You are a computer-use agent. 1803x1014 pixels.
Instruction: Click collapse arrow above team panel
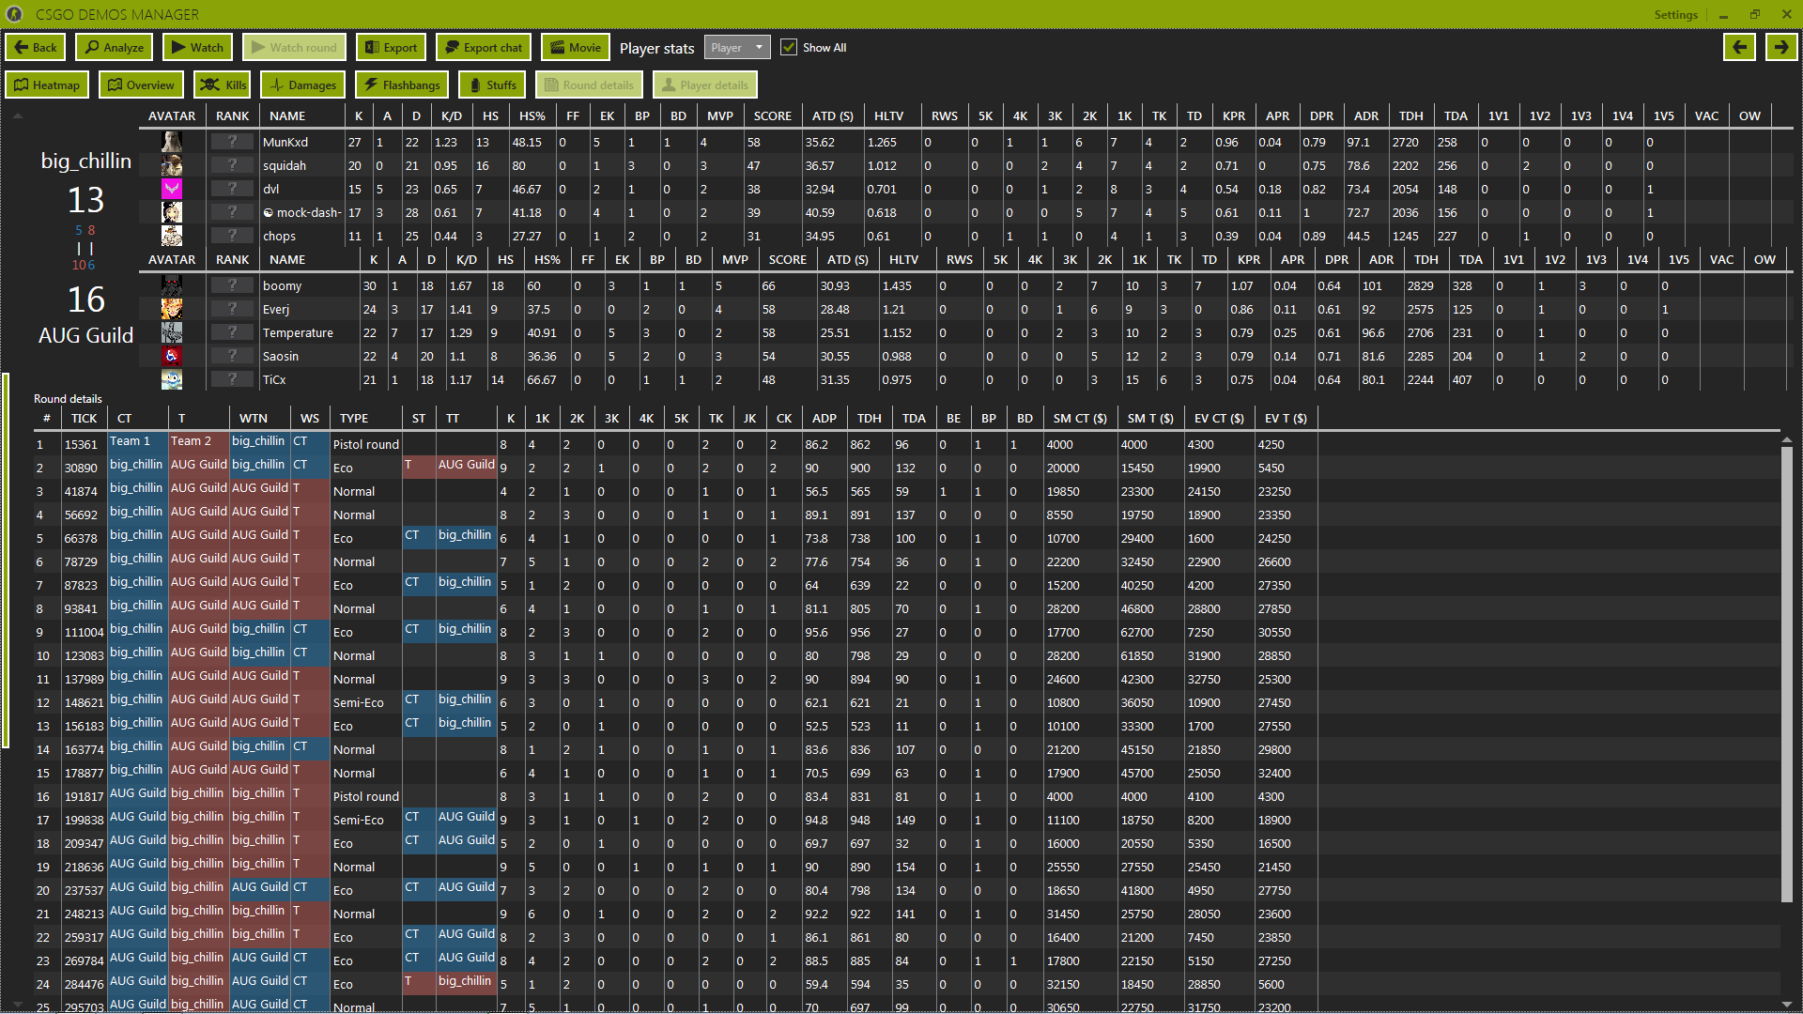click(x=17, y=115)
